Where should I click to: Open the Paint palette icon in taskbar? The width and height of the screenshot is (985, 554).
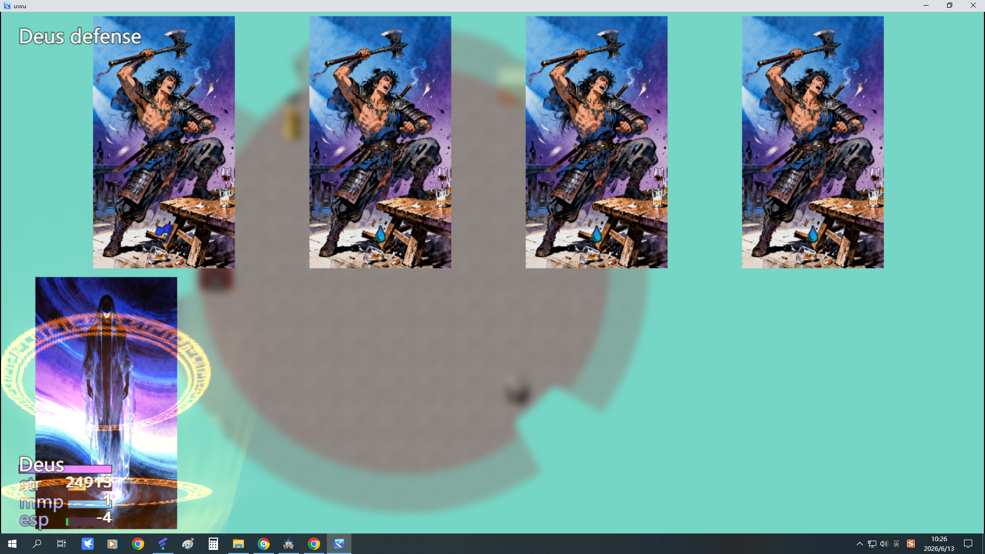click(188, 544)
